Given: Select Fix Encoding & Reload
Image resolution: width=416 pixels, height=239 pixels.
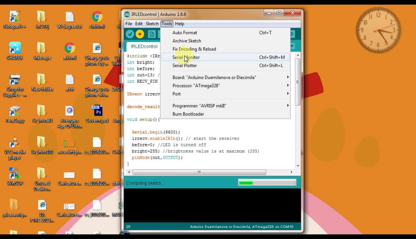Looking at the screenshot, I should [226, 49].
